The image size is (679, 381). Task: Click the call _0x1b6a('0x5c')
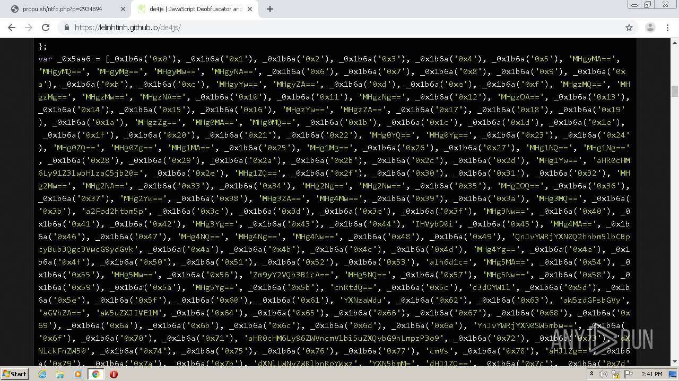pos(421,287)
